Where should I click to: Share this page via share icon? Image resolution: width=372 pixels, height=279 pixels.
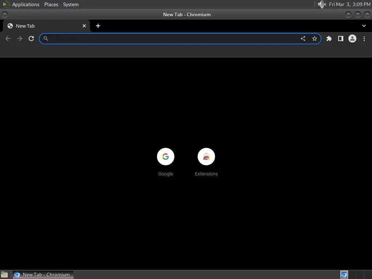point(303,39)
